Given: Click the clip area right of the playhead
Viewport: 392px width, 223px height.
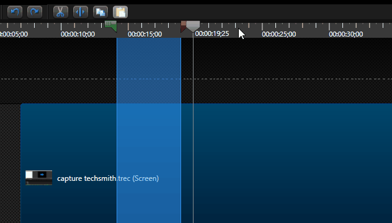Looking at the screenshot, I should (x=293, y=163).
